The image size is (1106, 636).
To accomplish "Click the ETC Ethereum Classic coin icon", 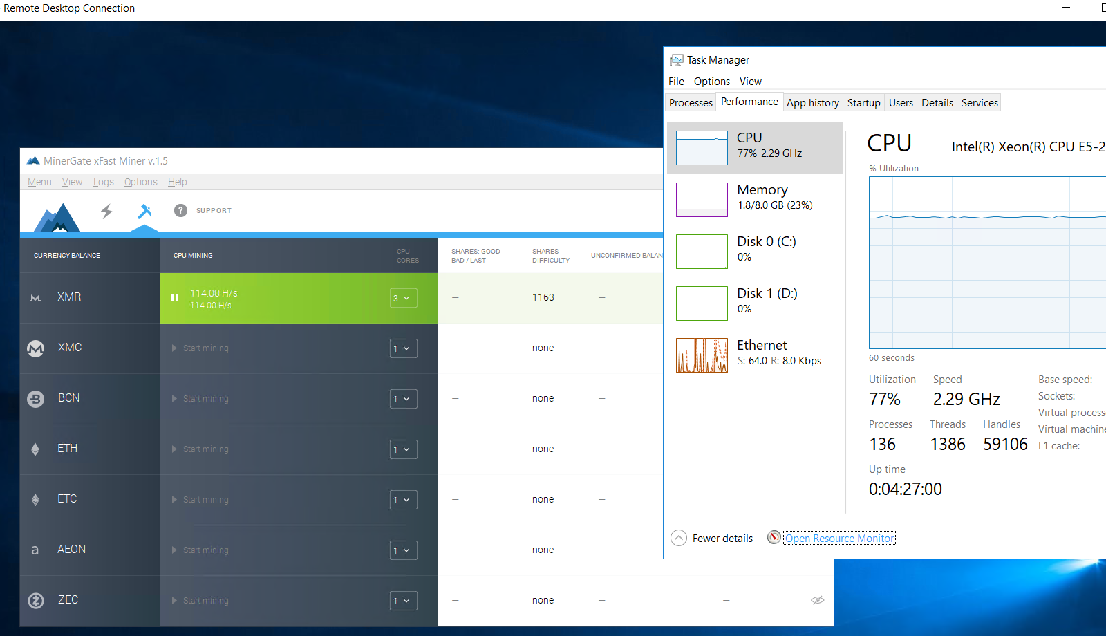I will pos(35,499).
